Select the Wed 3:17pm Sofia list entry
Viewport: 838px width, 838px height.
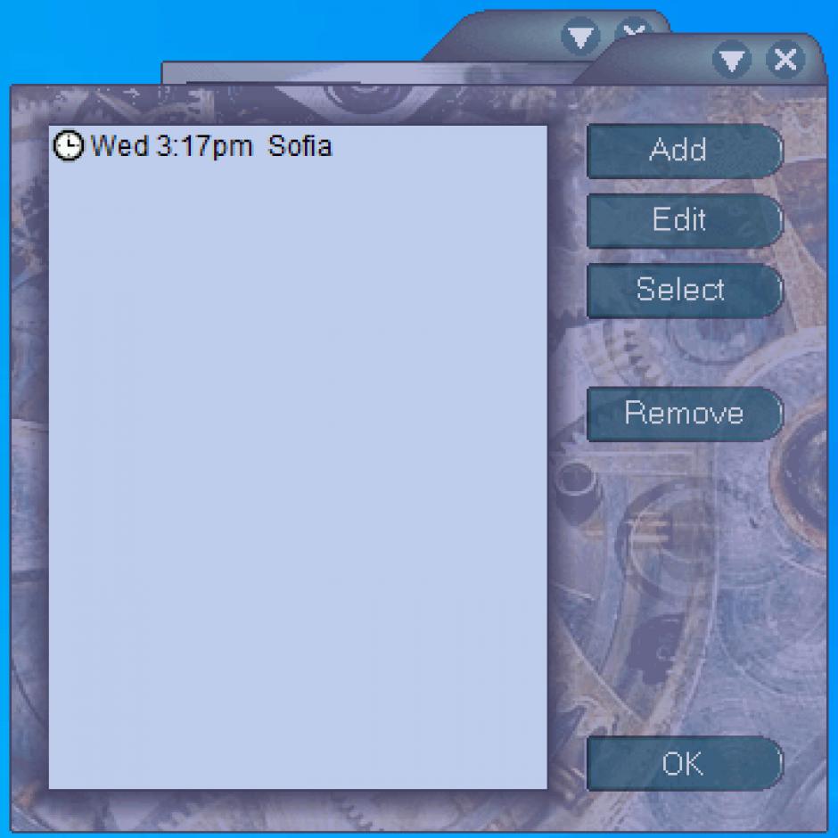pyautogui.click(x=298, y=146)
